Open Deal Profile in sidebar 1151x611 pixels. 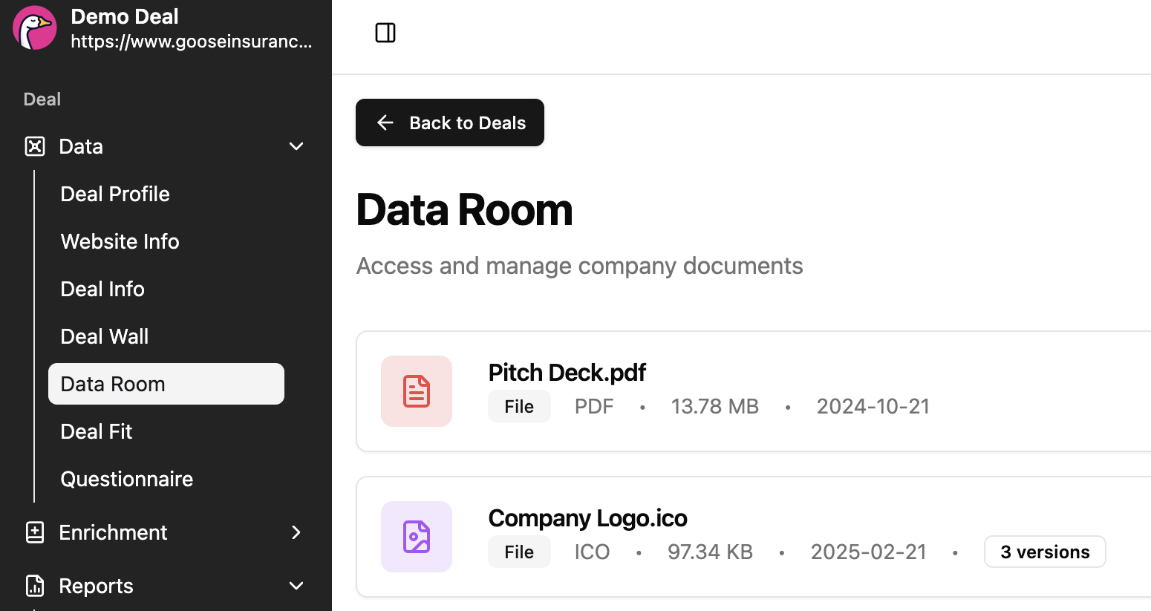(x=115, y=194)
